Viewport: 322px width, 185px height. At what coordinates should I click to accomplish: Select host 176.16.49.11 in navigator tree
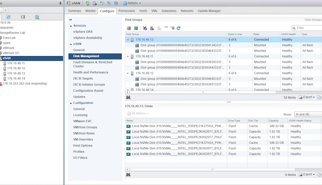[x=16, y=63]
